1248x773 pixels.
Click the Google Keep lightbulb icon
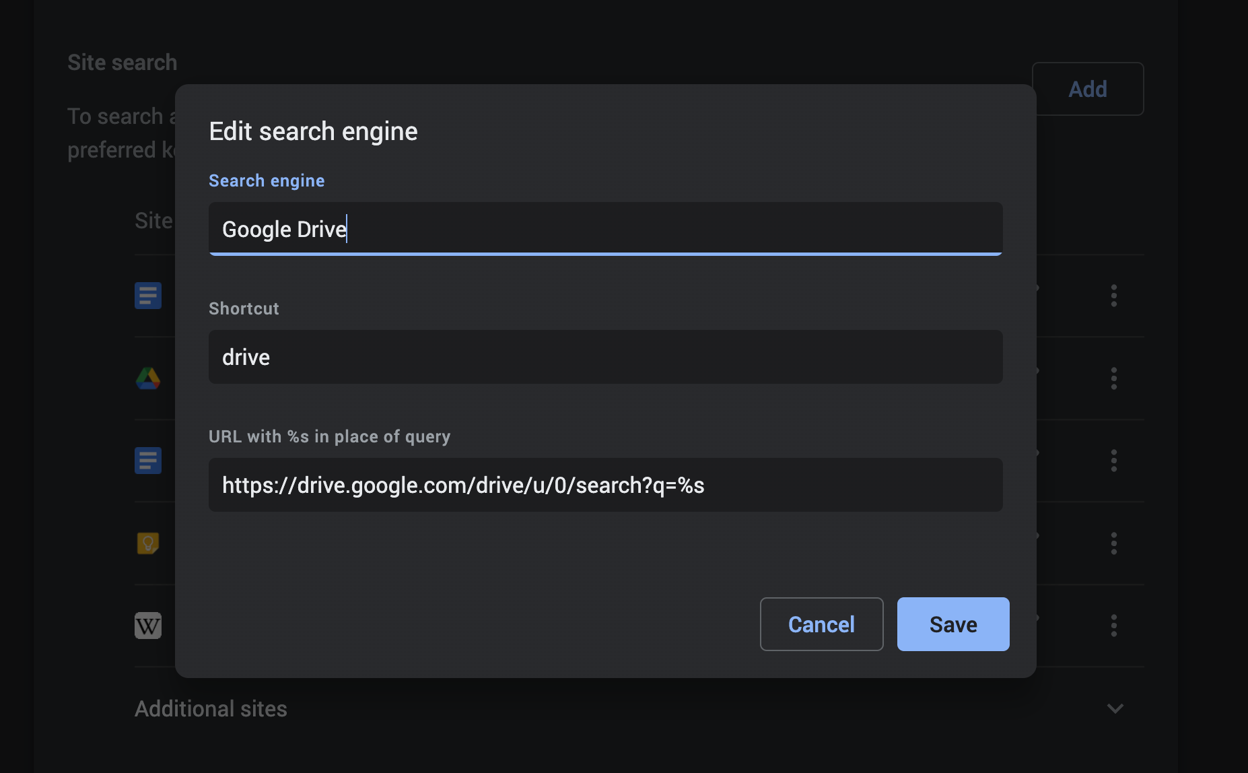coord(148,543)
